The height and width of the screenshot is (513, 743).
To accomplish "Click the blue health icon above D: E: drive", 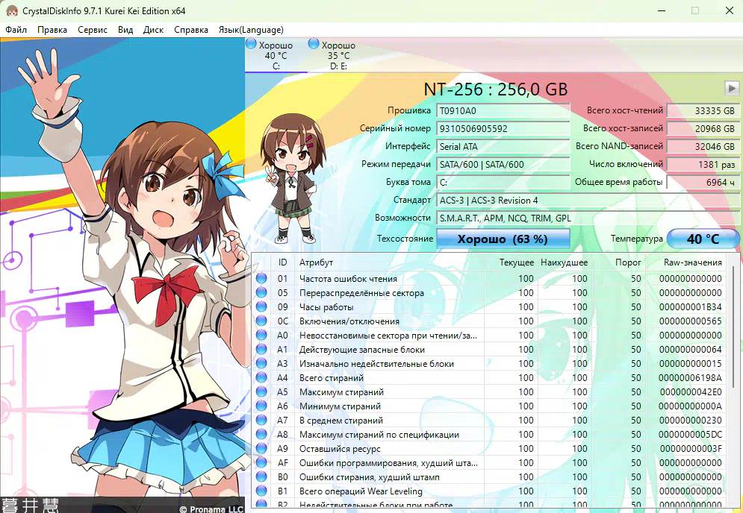I will pos(314,44).
